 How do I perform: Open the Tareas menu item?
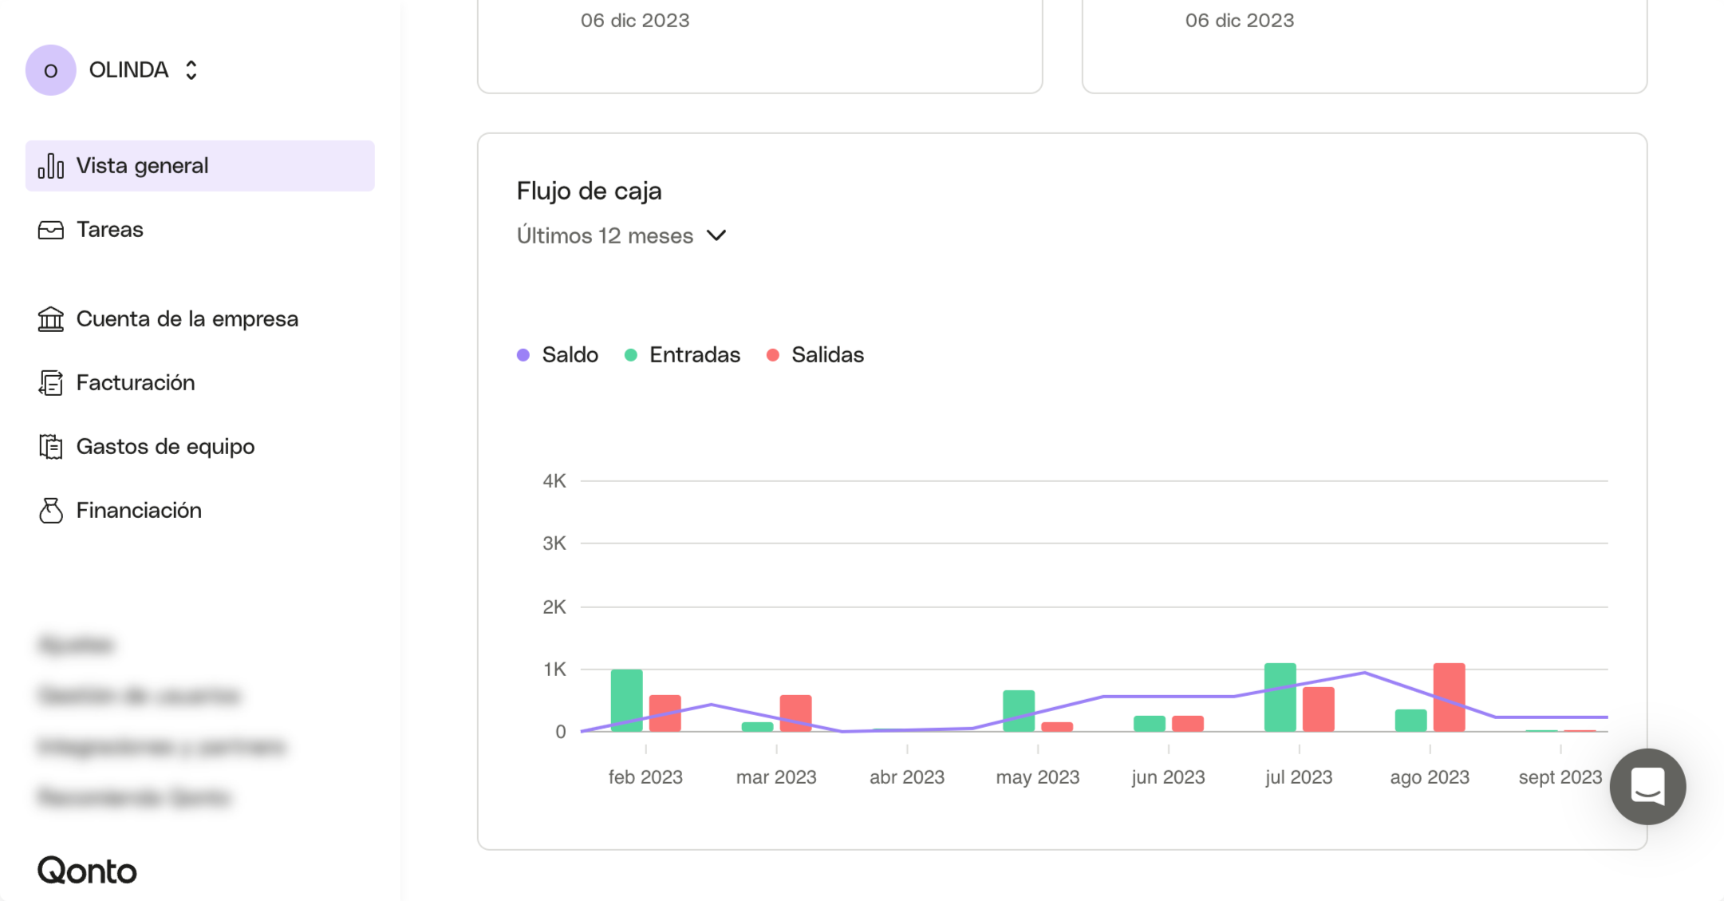[110, 230]
